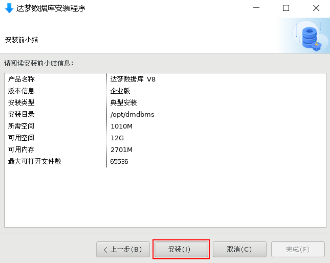330x263 pixels.
Task: Close the 达梦数据库安装程序 window
Action: [x=316, y=8]
